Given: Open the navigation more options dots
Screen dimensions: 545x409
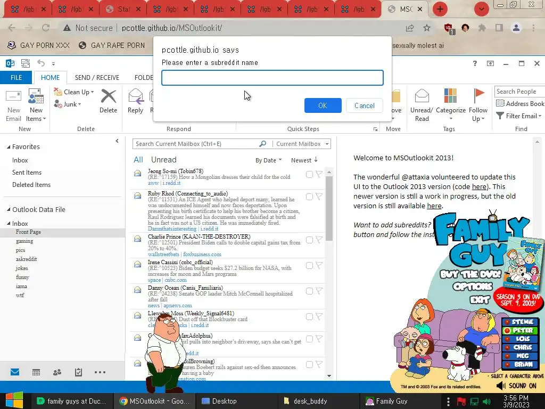Looking at the screenshot, I should pyautogui.click(x=100, y=372).
